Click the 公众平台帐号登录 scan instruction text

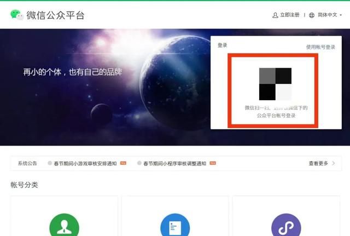276,116
